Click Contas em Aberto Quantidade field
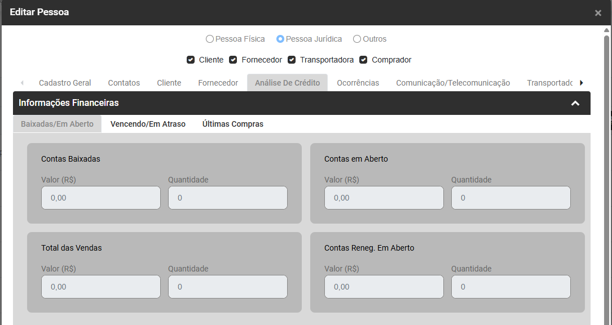This screenshot has height=325, width=612. pyautogui.click(x=511, y=198)
